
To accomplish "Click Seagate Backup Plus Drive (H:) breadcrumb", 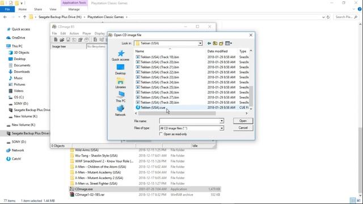I will coord(60,17).
